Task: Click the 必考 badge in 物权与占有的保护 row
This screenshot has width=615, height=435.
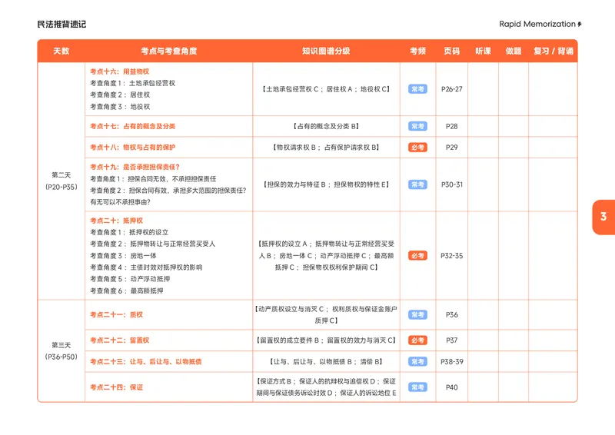Action: point(417,148)
